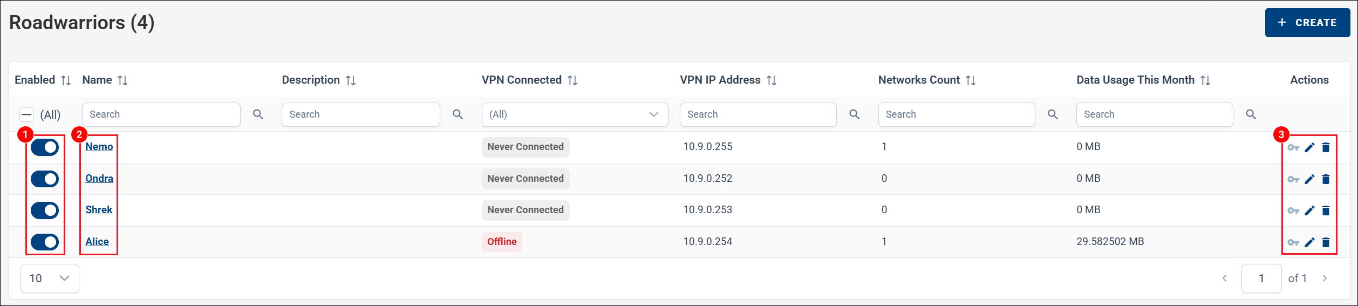Open the Alice roadwarrior link
The height and width of the screenshot is (306, 1358).
tap(97, 242)
